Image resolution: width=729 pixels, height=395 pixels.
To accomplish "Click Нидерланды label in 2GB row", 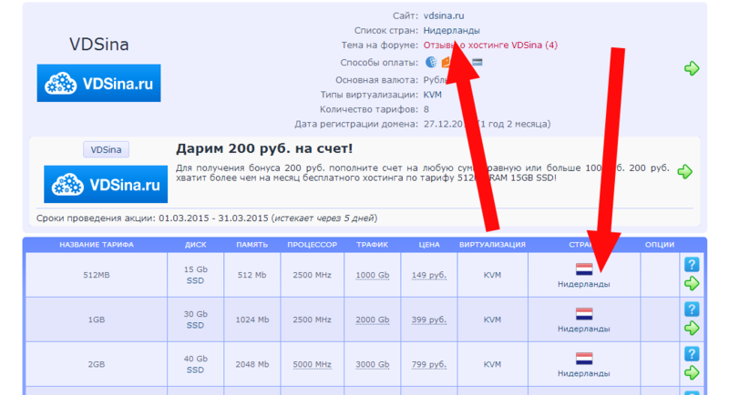I will click(584, 373).
